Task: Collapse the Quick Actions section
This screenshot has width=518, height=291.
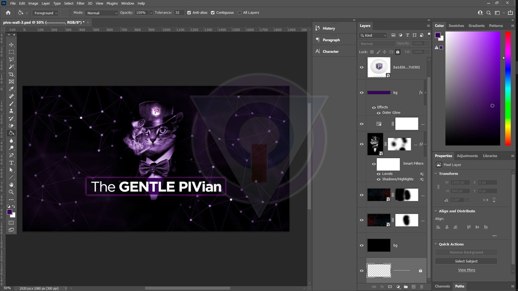Action: 436,244
